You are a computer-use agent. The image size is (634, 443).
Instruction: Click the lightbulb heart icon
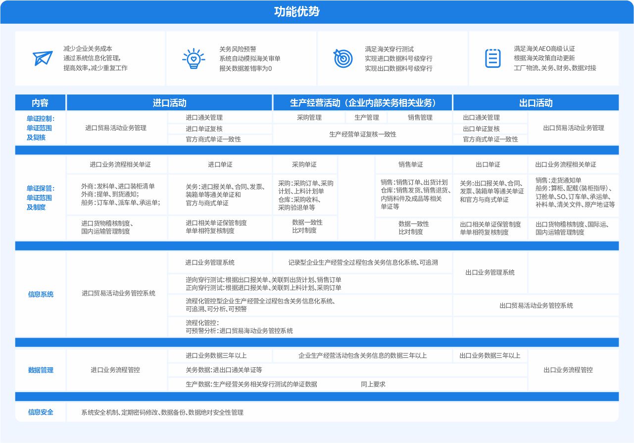(x=194, y=58)
